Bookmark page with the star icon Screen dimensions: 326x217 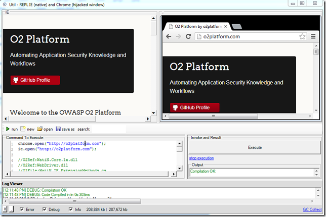tap(302, 36)
